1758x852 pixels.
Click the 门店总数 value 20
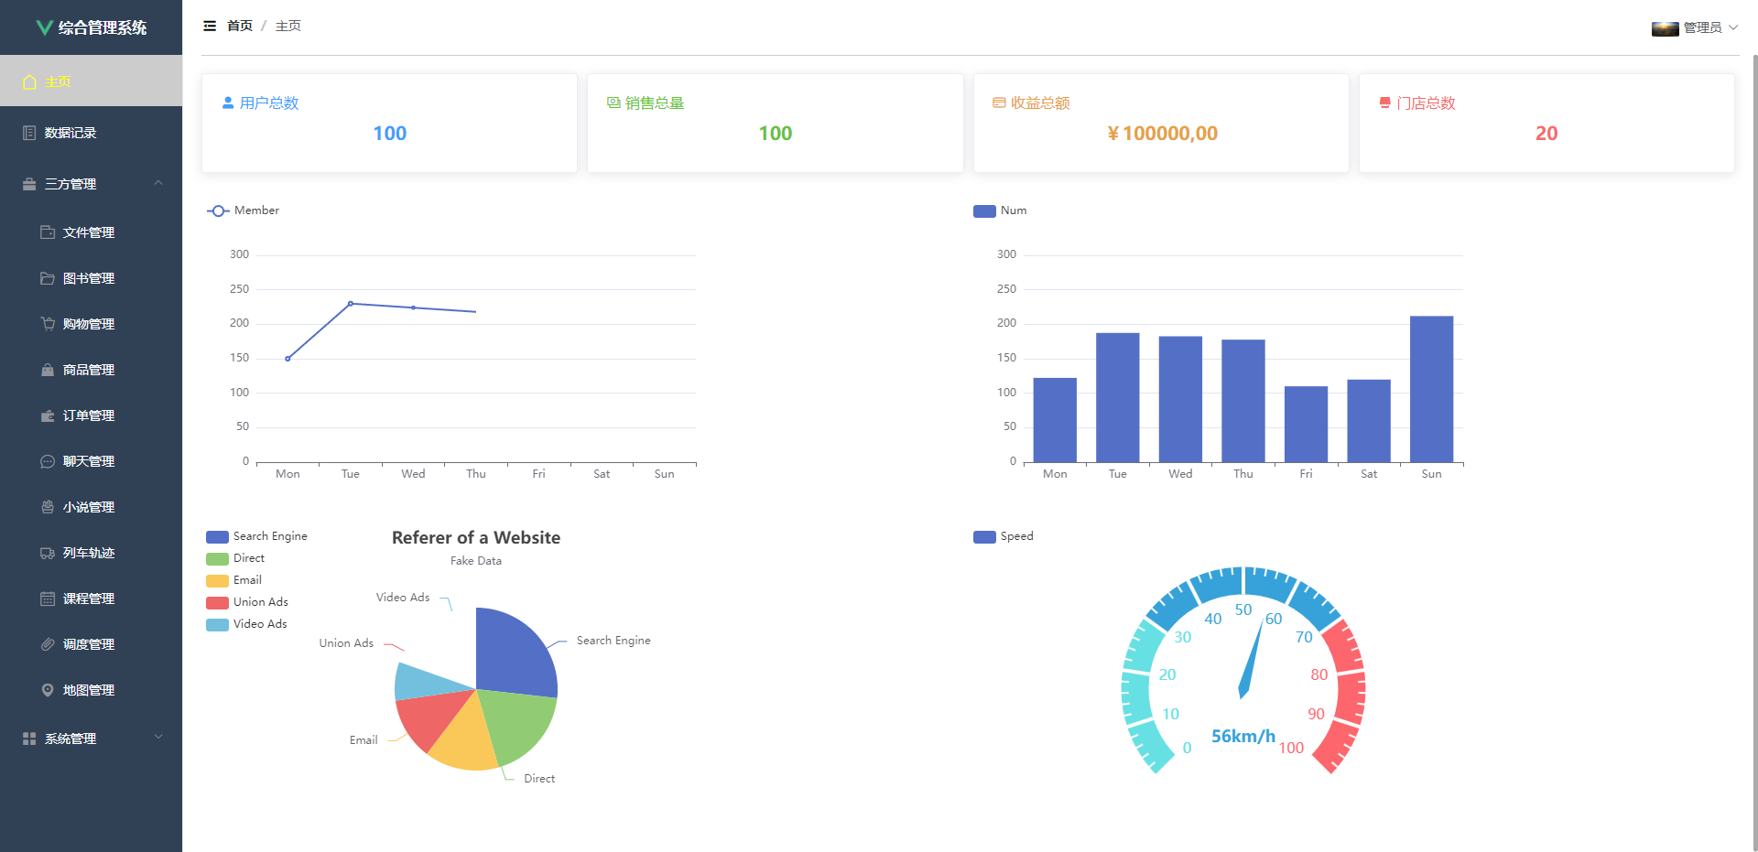coord(1546,134)
